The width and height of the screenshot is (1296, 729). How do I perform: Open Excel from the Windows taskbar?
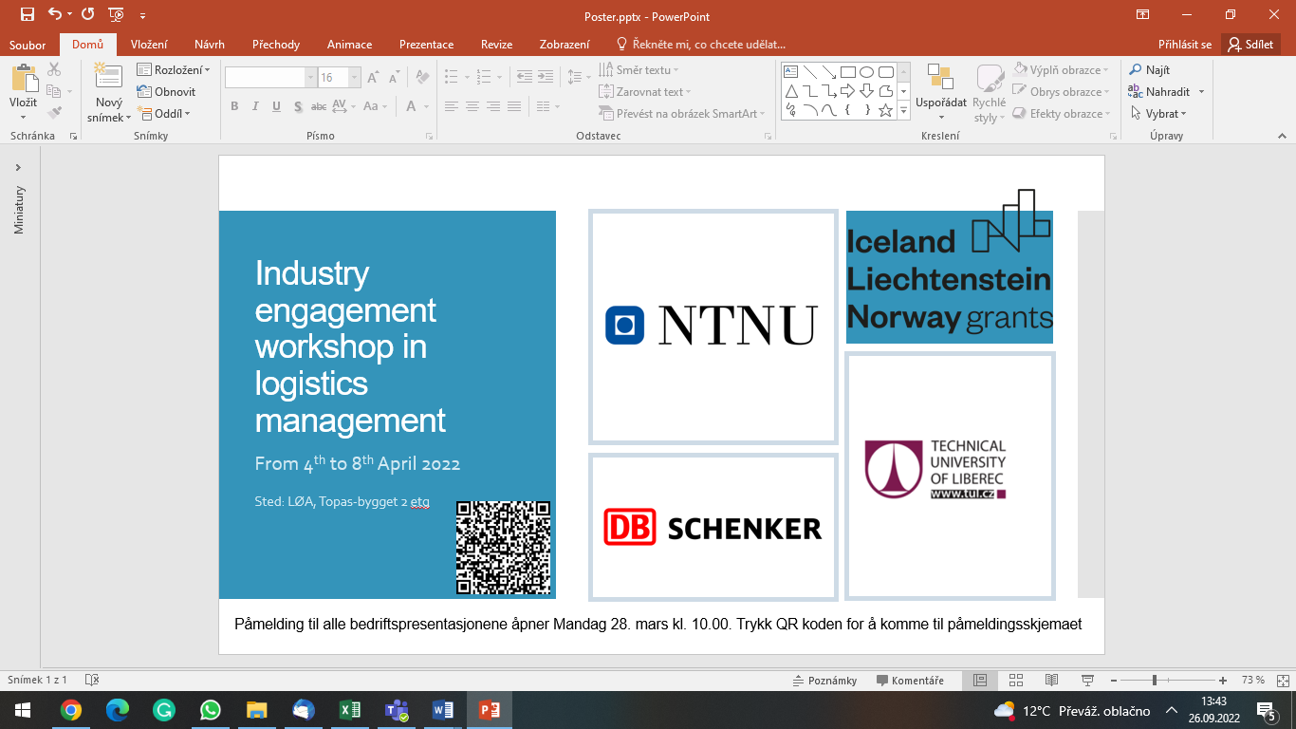(349, 710)
